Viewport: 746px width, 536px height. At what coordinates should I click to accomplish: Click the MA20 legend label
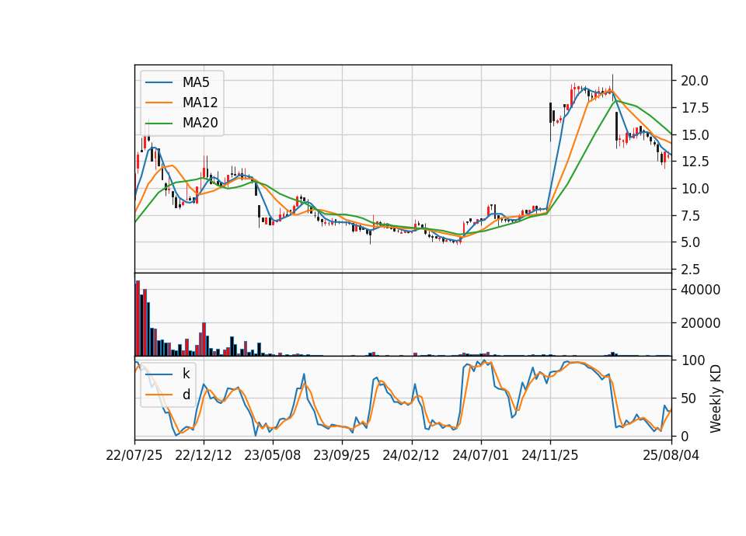[x=200, y=123]
